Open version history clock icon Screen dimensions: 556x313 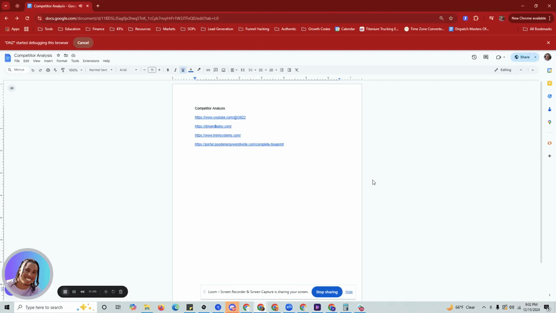[474, 57]
